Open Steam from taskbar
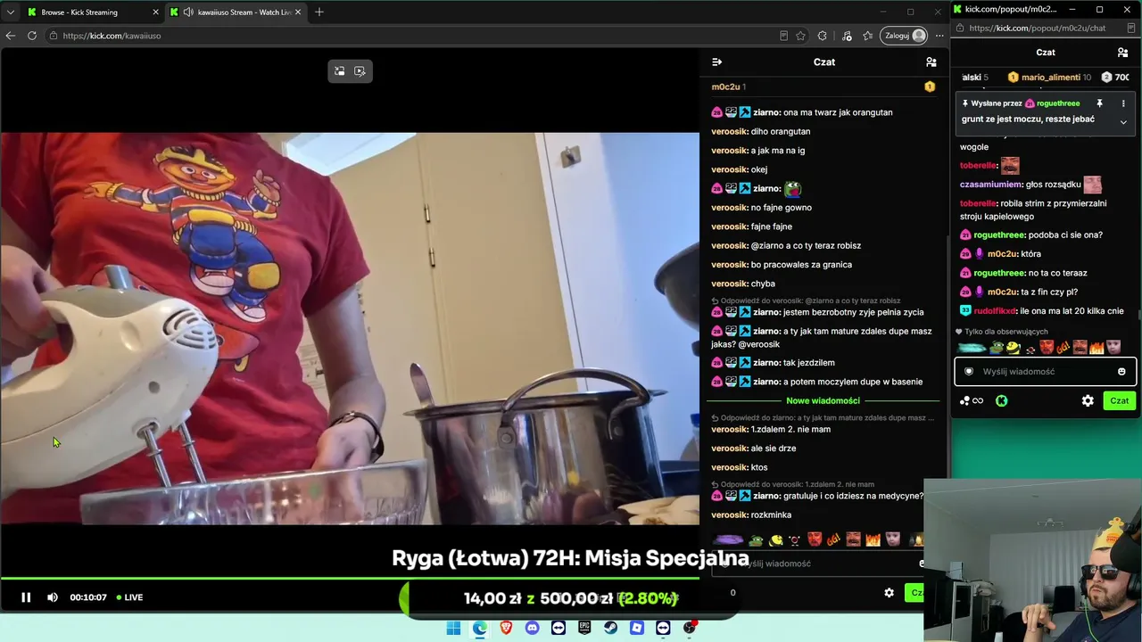Viewport: 1142px width, 642px height. pyautogui.click(x=610, y=628)
